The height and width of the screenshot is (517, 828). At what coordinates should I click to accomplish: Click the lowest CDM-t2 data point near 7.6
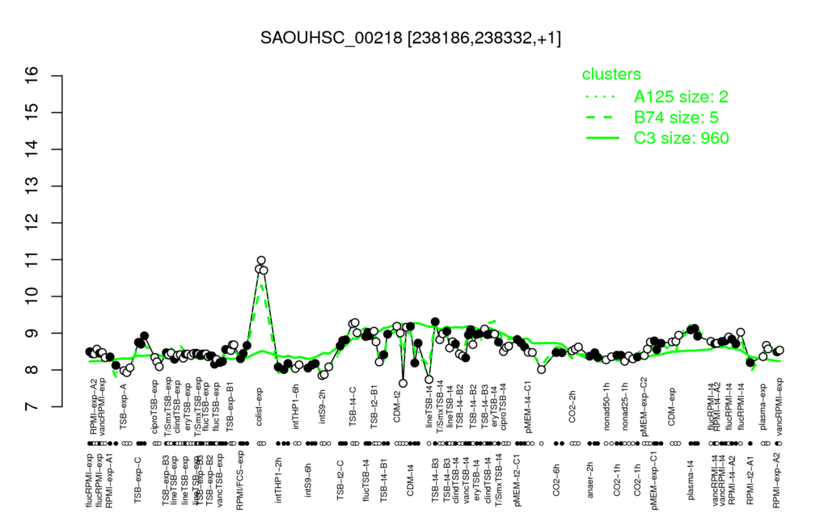pyautogui.click(x=403, y=383)
